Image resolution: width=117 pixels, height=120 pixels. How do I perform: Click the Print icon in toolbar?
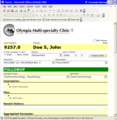click(20, 10)
